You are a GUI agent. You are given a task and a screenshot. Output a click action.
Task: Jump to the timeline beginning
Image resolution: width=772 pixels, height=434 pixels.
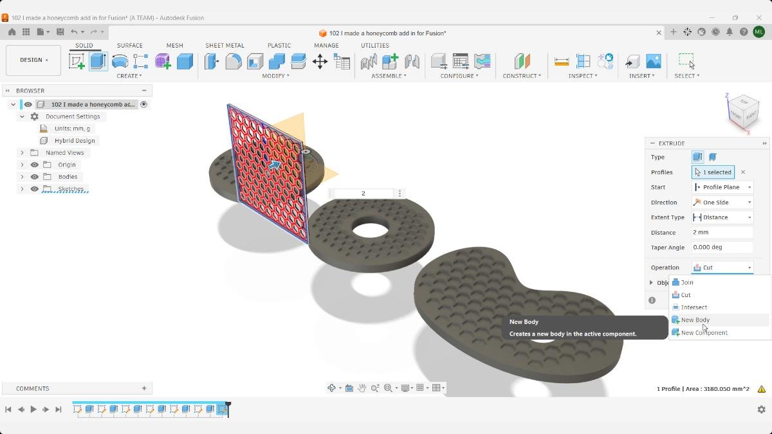[8, 410]
